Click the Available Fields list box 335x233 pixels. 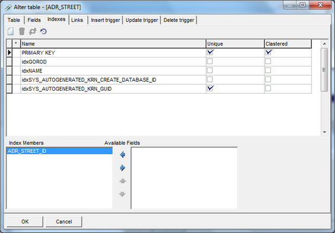(184, 178)
